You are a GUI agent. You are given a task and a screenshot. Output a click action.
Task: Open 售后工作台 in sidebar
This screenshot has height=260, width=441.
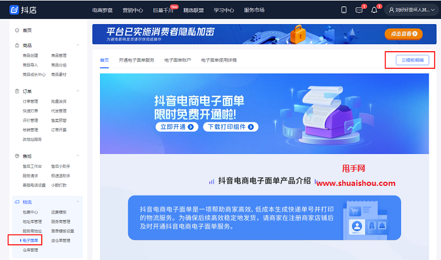coord(32,166)
